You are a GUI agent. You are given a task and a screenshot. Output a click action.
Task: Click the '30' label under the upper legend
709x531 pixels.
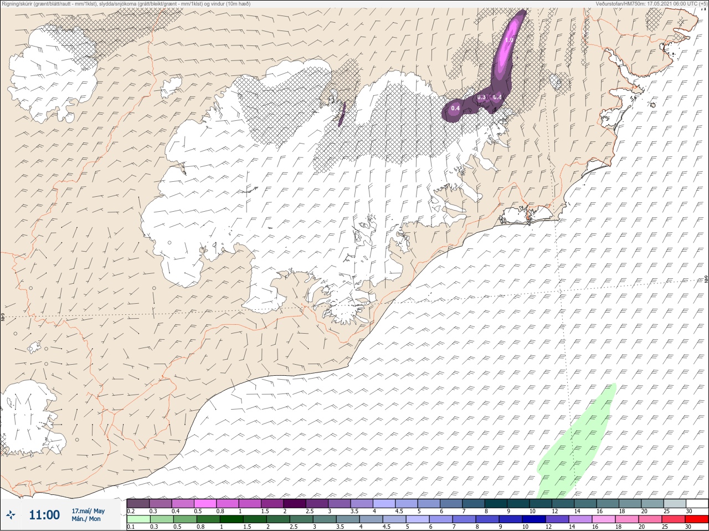pos(689,511)
